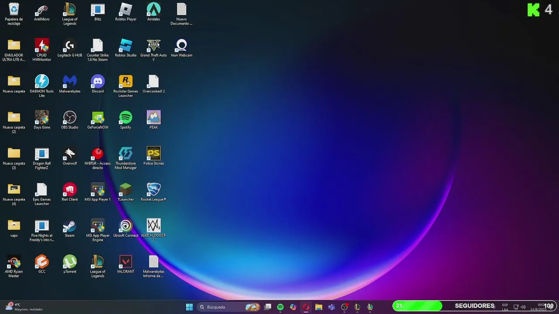Image resolution: width=559 pixels, height=314 pixels.
Task: Select the GeForceNOW shortcut
Action: tap(98, 120)
